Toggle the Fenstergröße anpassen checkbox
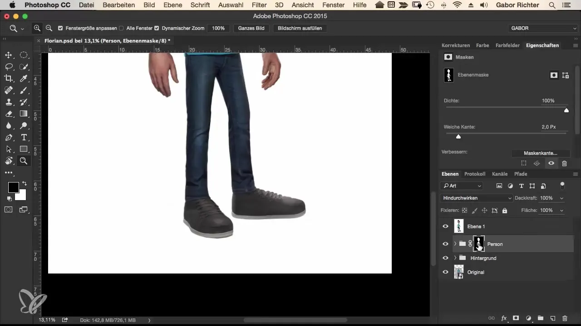 tap(60, 28)
